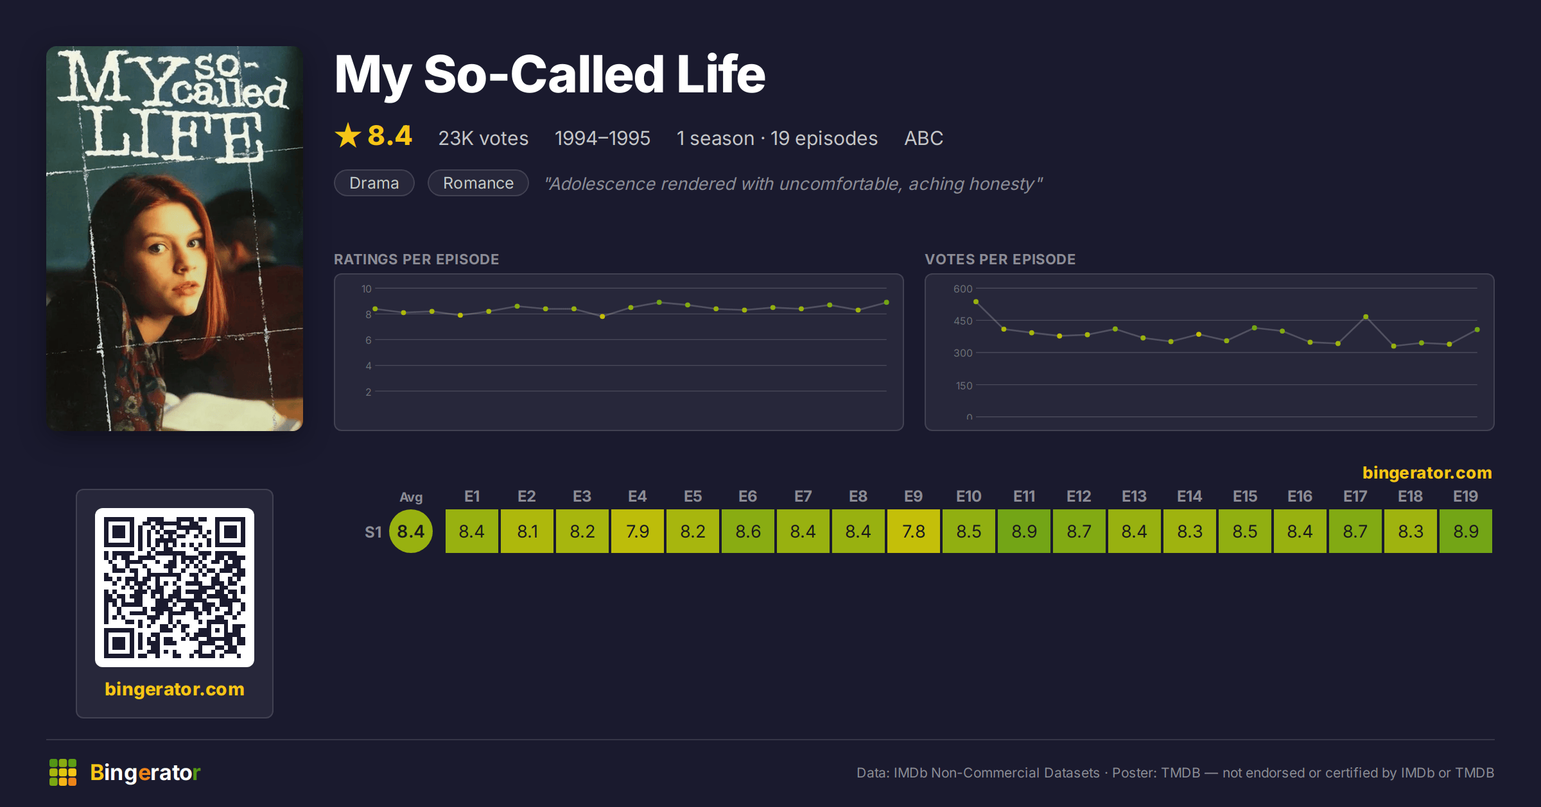
Task: Click the E4 rating cell 7.9
Action: [x=638, y=531]
